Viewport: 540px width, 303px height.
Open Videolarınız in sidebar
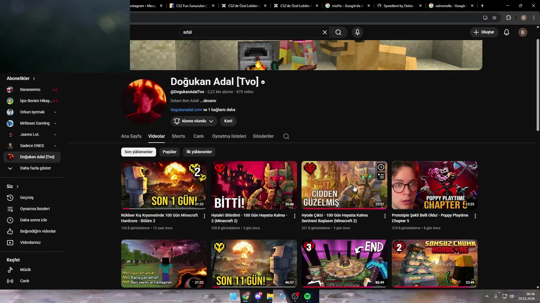(x=32, y=242)
